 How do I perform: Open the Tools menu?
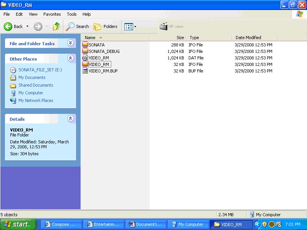point(72,14)
